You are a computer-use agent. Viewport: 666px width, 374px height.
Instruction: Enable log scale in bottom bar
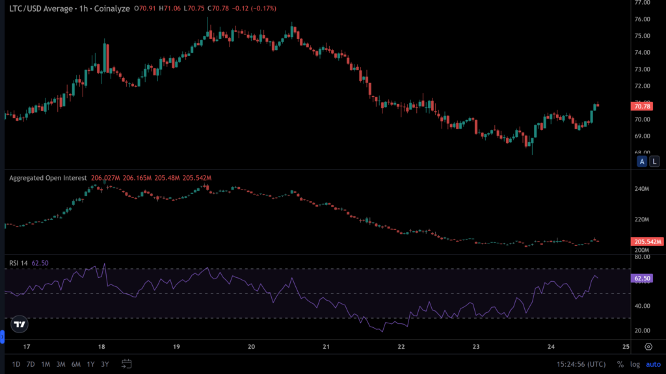635,364
